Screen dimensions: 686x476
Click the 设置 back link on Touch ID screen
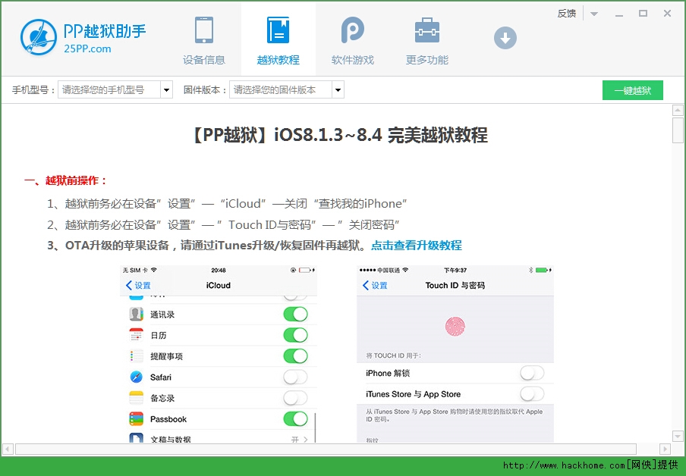(379, 286)
